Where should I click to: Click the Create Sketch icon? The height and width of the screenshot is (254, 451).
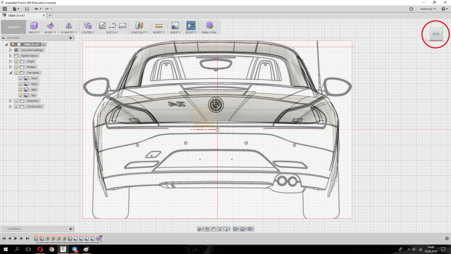pyautogui.click(x=102, y=25)
